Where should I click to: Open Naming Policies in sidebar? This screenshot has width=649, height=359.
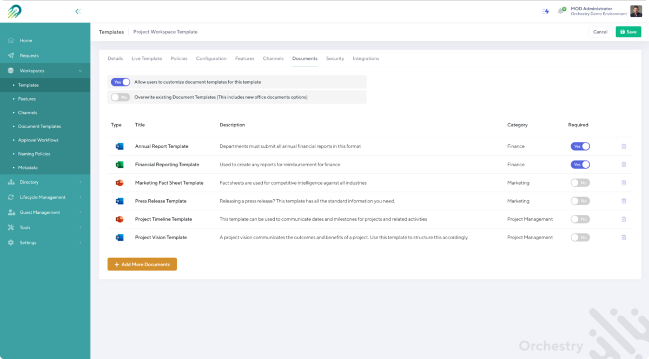pos(34,154)
